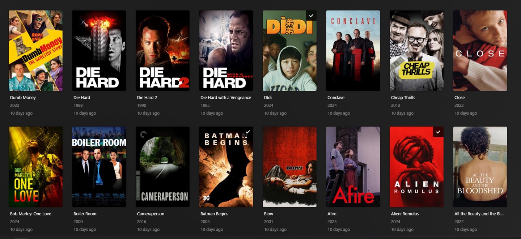Click the Didi title link
Screen dimensions: 521x239
[268, 98]
